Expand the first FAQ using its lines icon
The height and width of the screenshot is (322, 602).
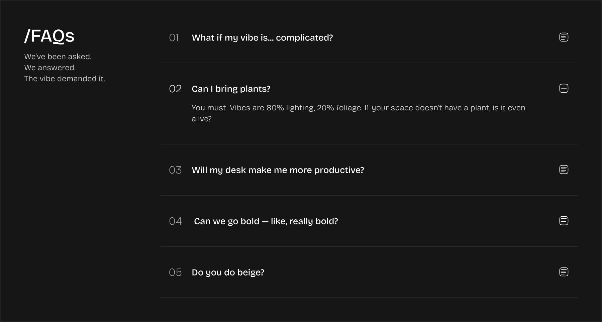tap(564, 37)
